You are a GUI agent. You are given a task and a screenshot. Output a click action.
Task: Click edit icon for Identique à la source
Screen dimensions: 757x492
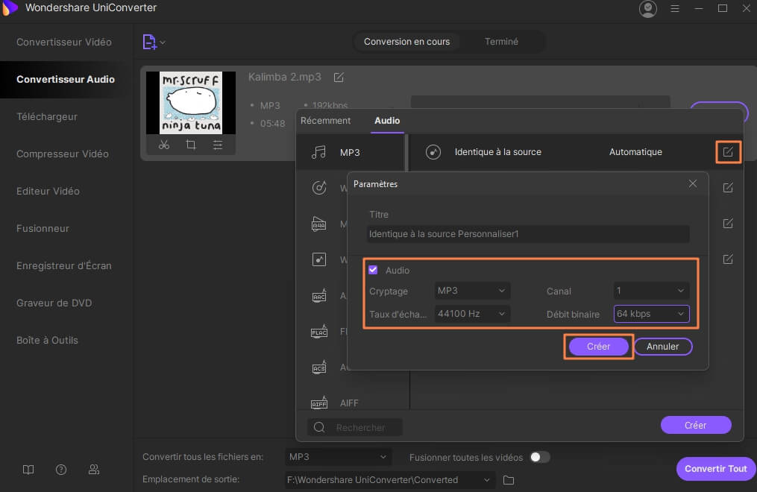[728, 152]
